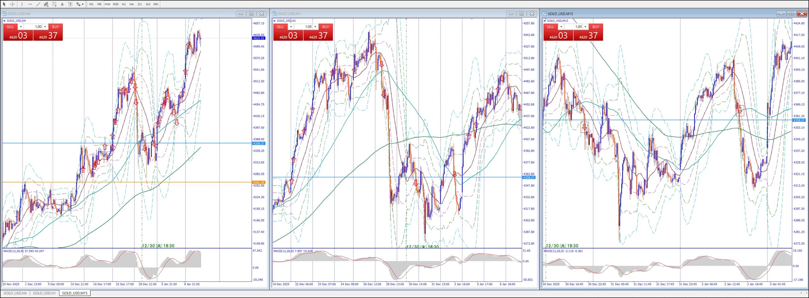The height and width of the screenshot is (298, 809).
Task: Open the arrows objects dropdown
Action: [83, 4]
